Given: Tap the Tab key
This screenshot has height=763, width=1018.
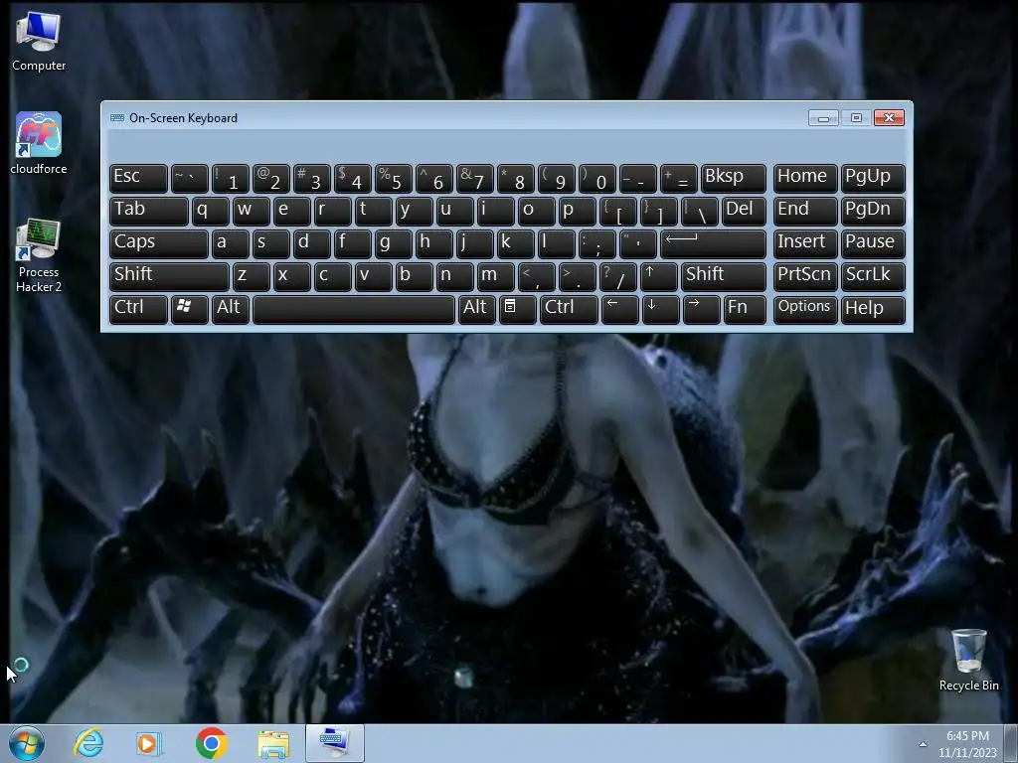Looking at the screenshot, I should (148, 211).
